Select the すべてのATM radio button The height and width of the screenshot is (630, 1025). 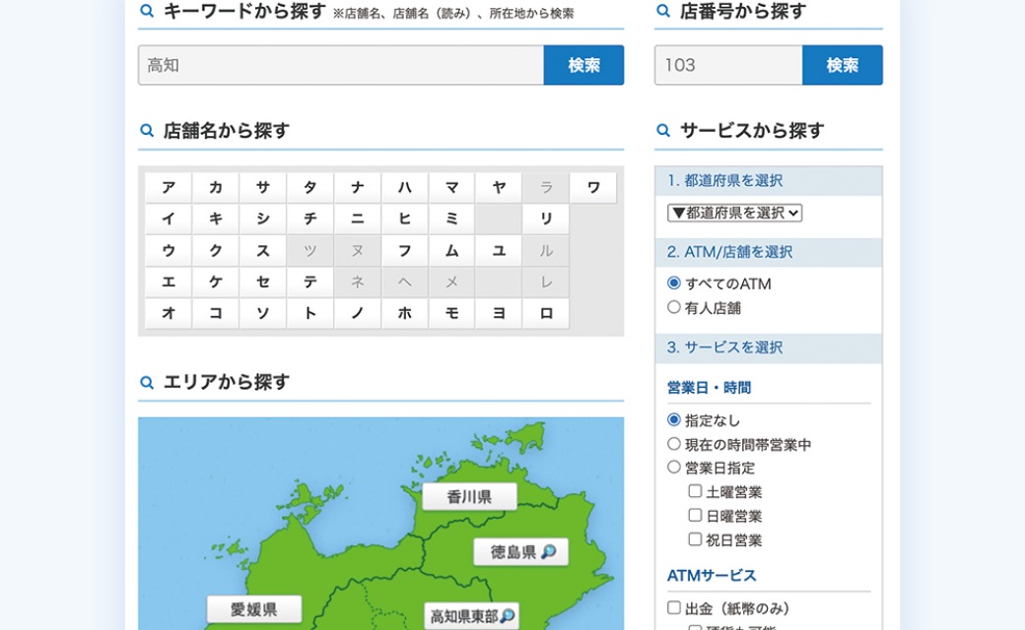pos(674,283)
